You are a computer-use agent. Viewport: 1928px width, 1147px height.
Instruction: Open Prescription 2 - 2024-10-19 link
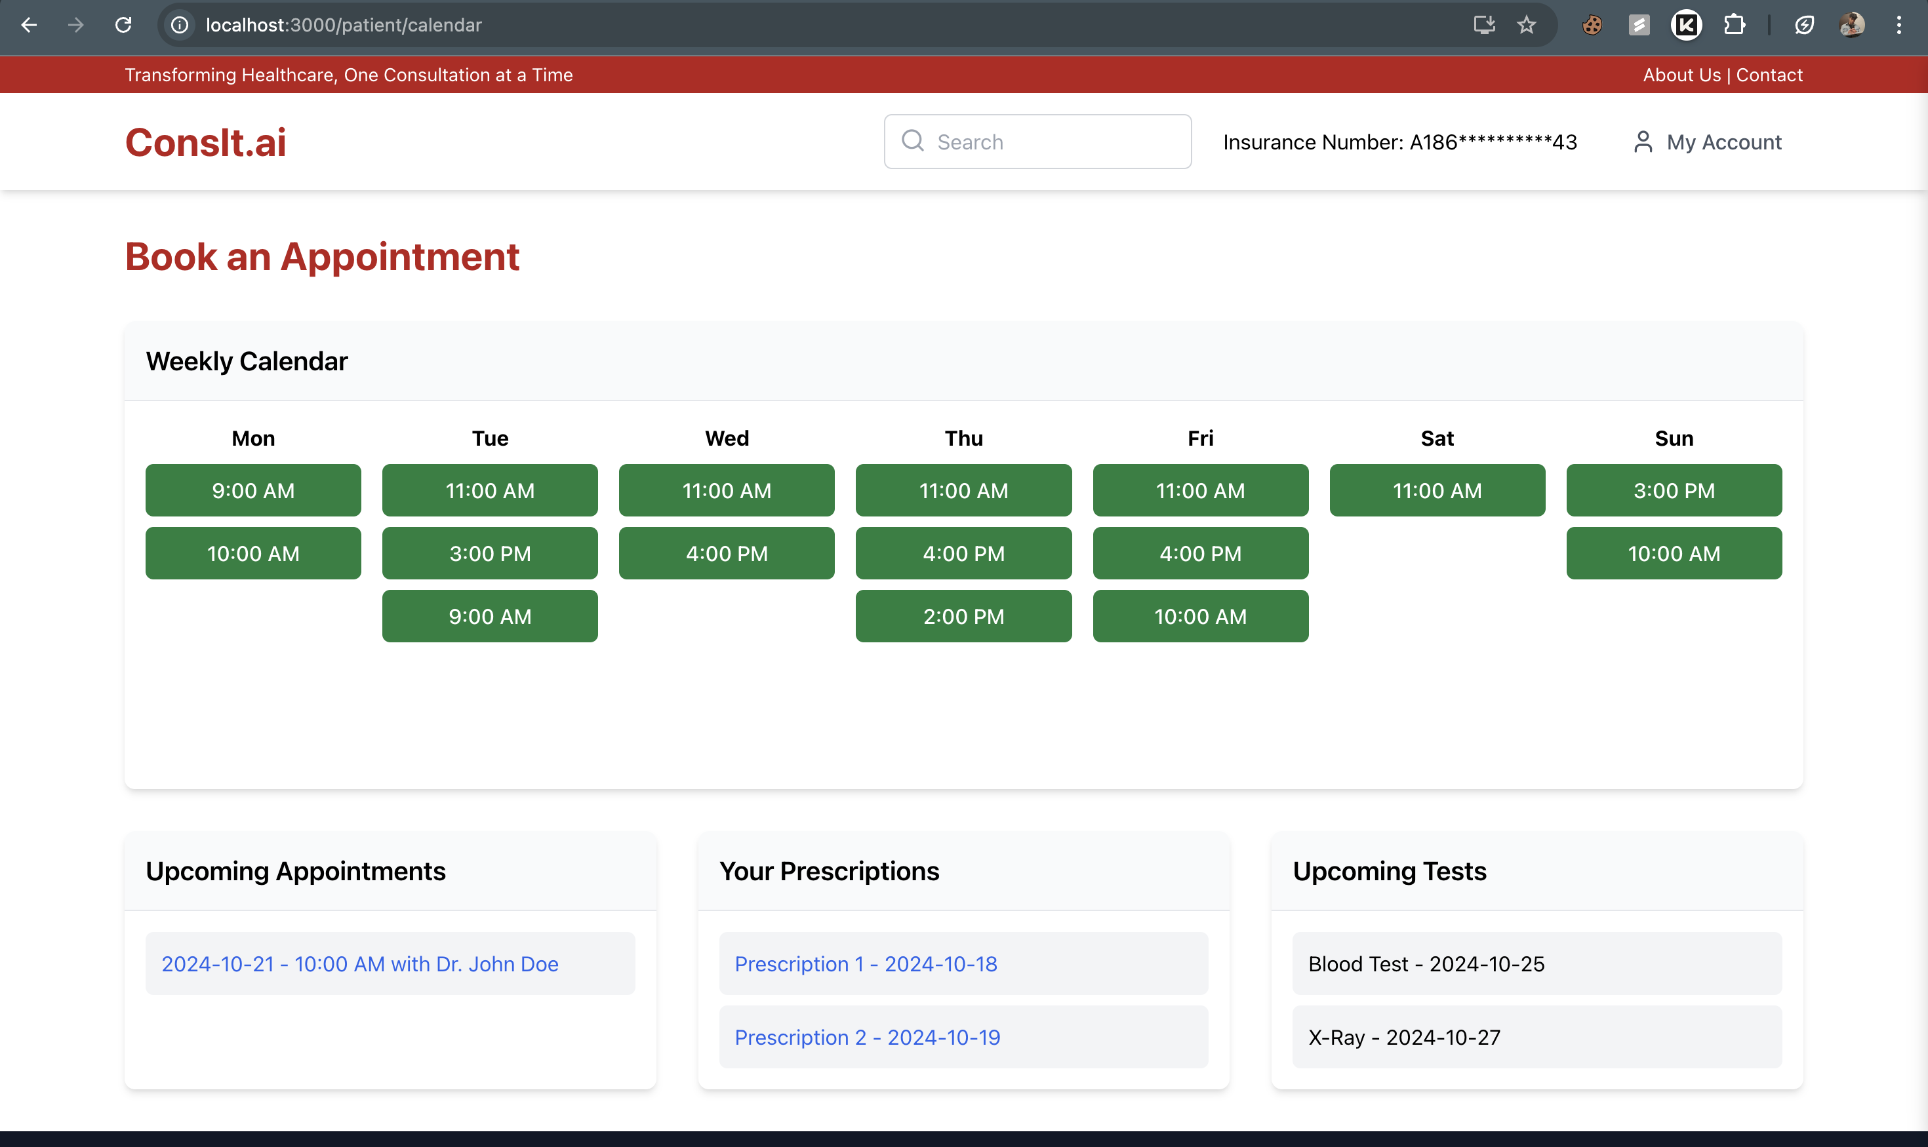867,1038
